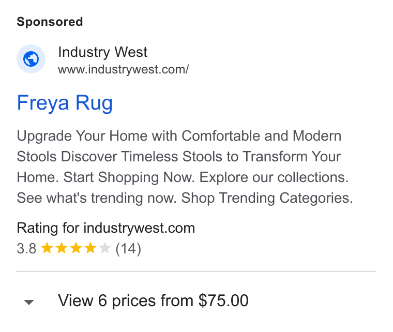Open View 6 prices from $75.00
The image size is (393, 332).
[x=153, y=300]
